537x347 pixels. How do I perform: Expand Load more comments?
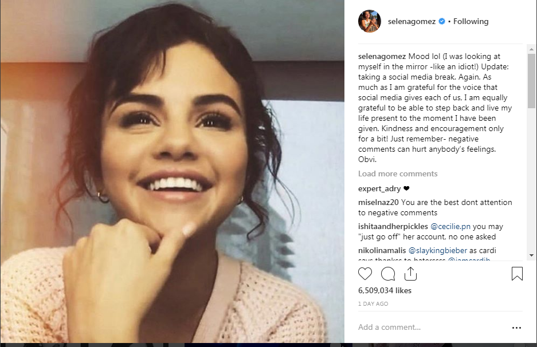click(x=398, y=173)
